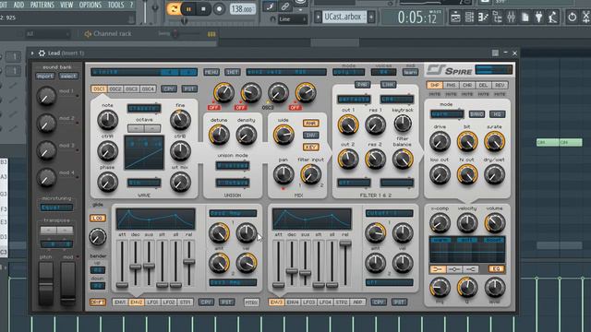Click the filter input knob
The width and height of the screenshot is (591, 332).
point(311,174)
